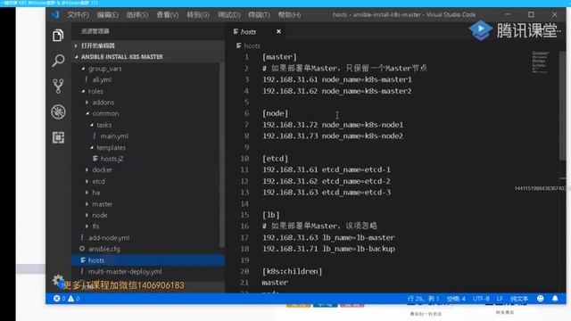Click the Tencent Classroom logo
The height and width of the screenshot is (321, 571).
pyautogui.click(x=514, y=30)
